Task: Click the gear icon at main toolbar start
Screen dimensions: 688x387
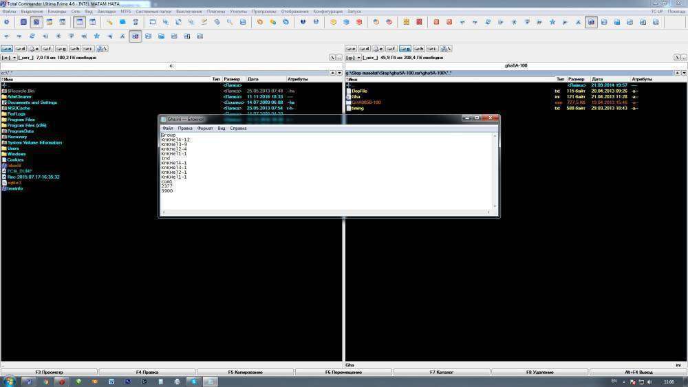Action: click(7, 22)
